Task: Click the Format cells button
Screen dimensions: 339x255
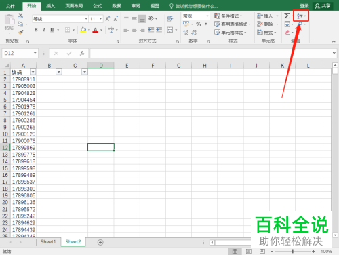Action: (x=266, y=33)
